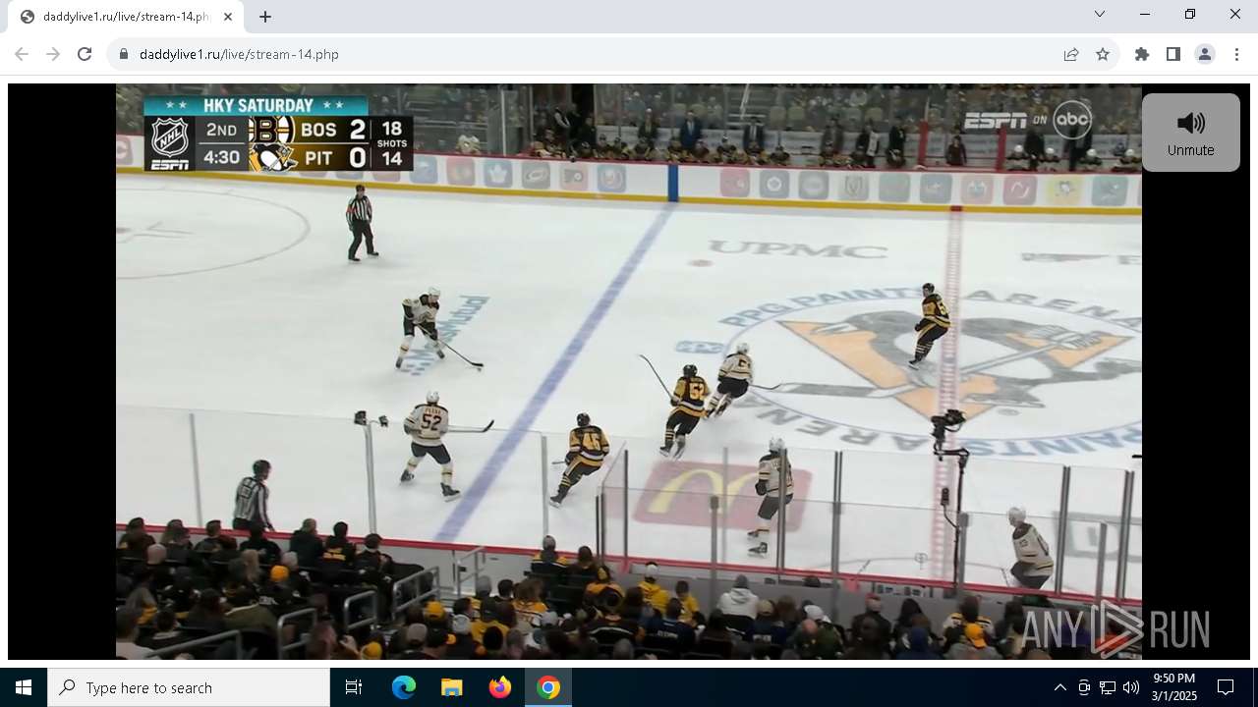This screenshot has height=707, width=1258.
Task: Click the hockey video stream area
Action: click(629, 371)
